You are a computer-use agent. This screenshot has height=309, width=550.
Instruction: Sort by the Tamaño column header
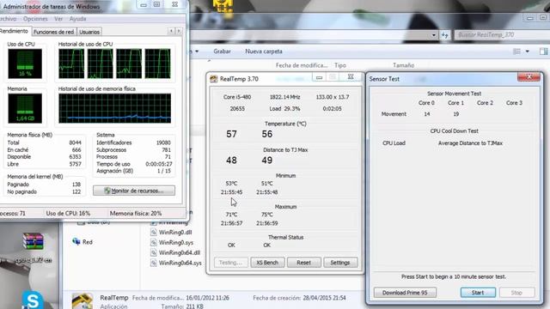coord(403,65)
